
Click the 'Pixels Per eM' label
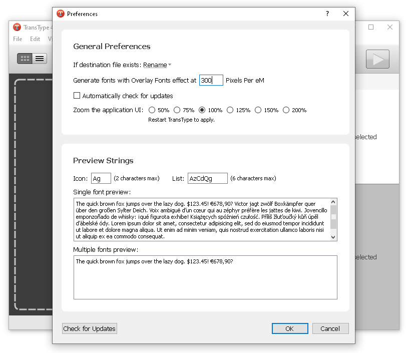pyautogui.click(x=245, y=81)
